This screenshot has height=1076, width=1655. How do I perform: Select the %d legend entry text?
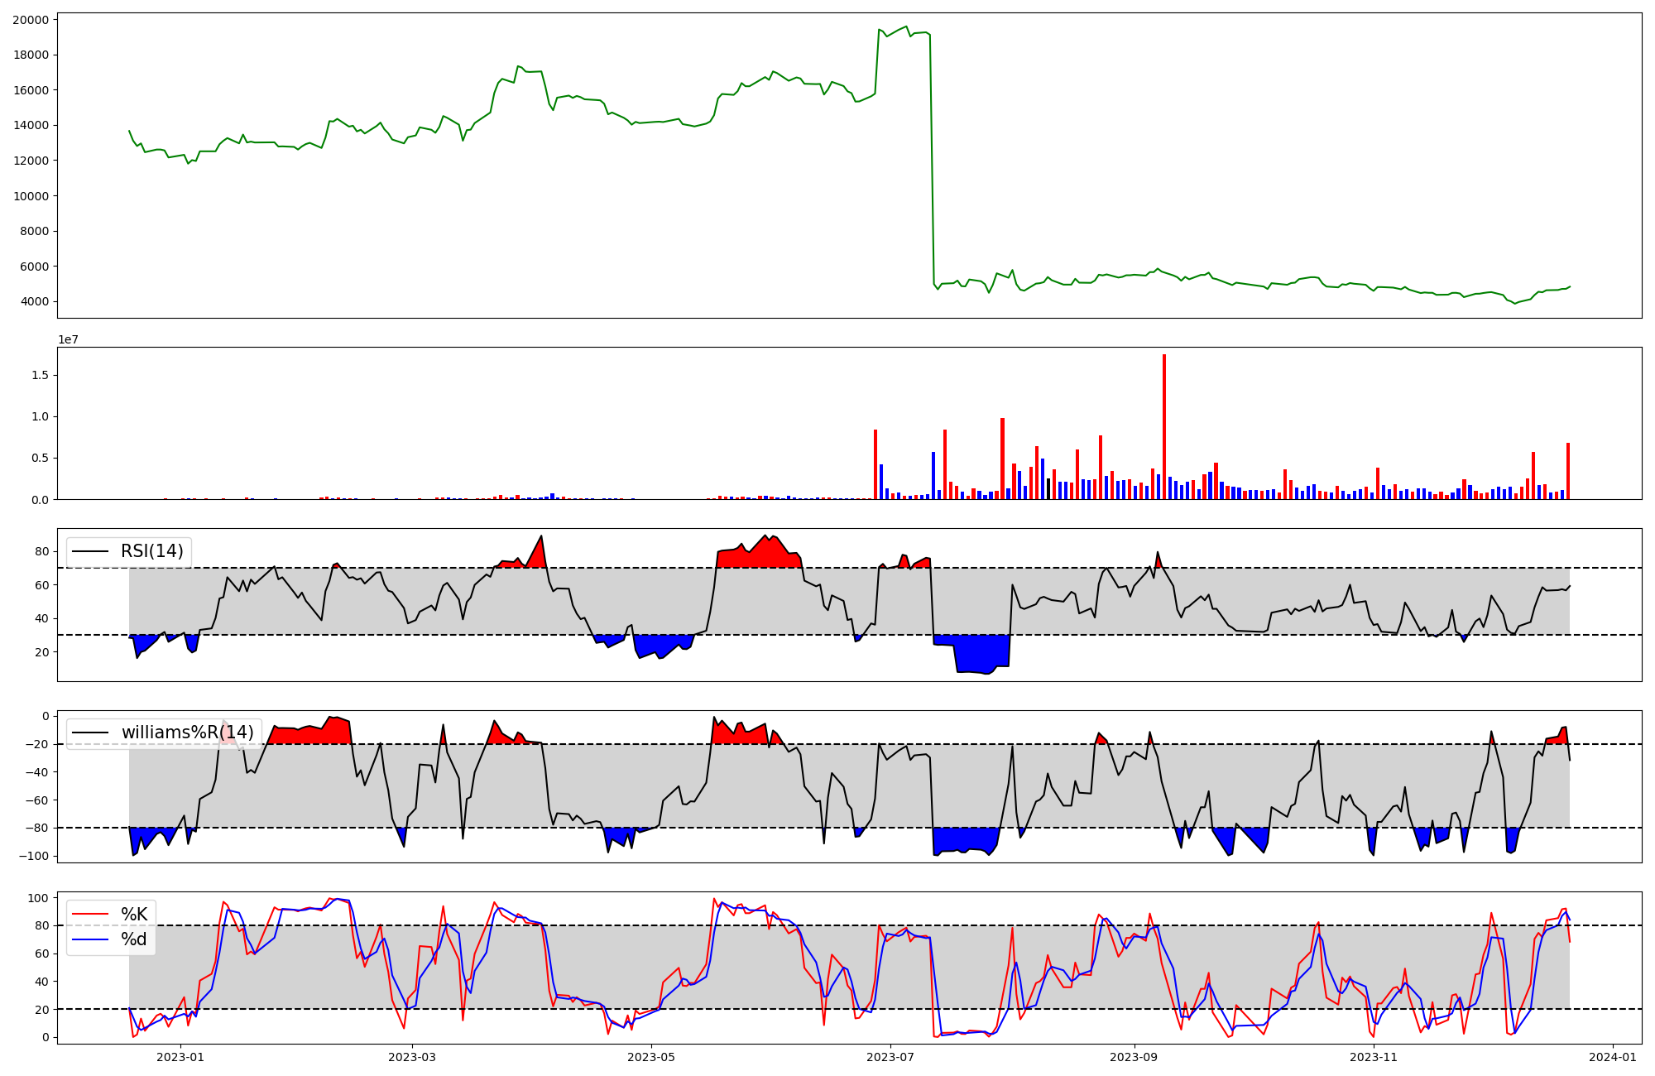(134, 939)
